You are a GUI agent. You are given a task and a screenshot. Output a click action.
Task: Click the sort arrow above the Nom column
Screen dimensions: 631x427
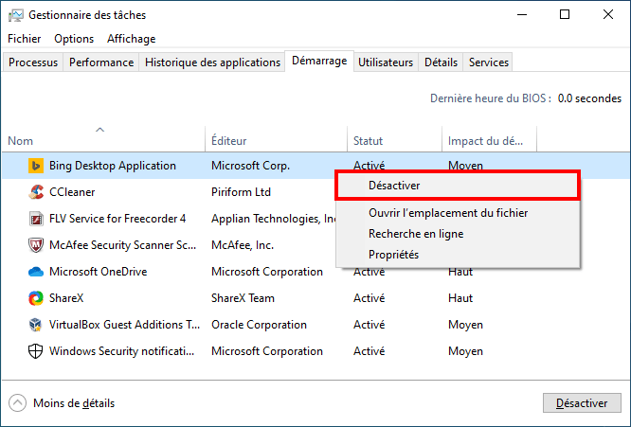[99, 130]
